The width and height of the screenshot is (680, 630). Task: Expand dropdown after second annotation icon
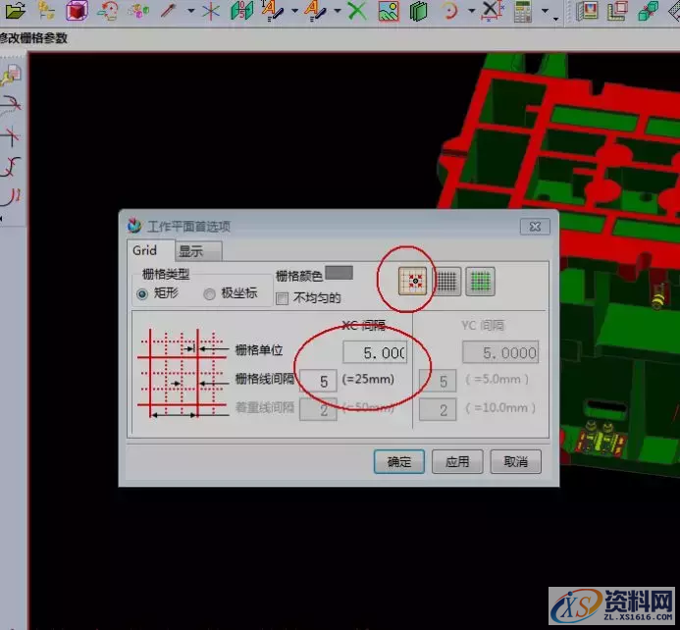tap(338, 11)
